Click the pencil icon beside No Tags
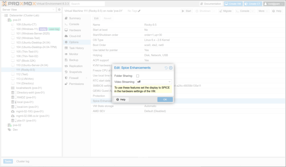Image resolution: width=286 pixels, height=167 pixels. (x=139, y=11)
